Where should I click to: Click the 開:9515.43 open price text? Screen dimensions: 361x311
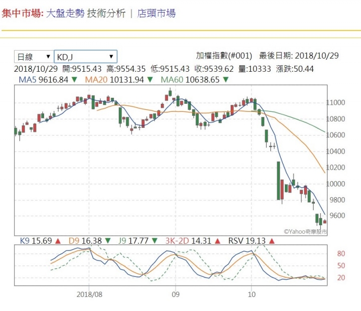[x=82, y=69]
